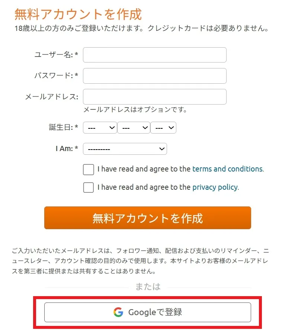Check the privacy policy agreement box

click(89, 187)
